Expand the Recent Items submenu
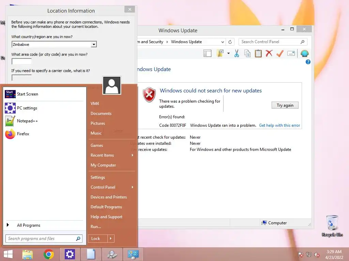The height and width of the screenshot is (261, 349). pos(133,155)
